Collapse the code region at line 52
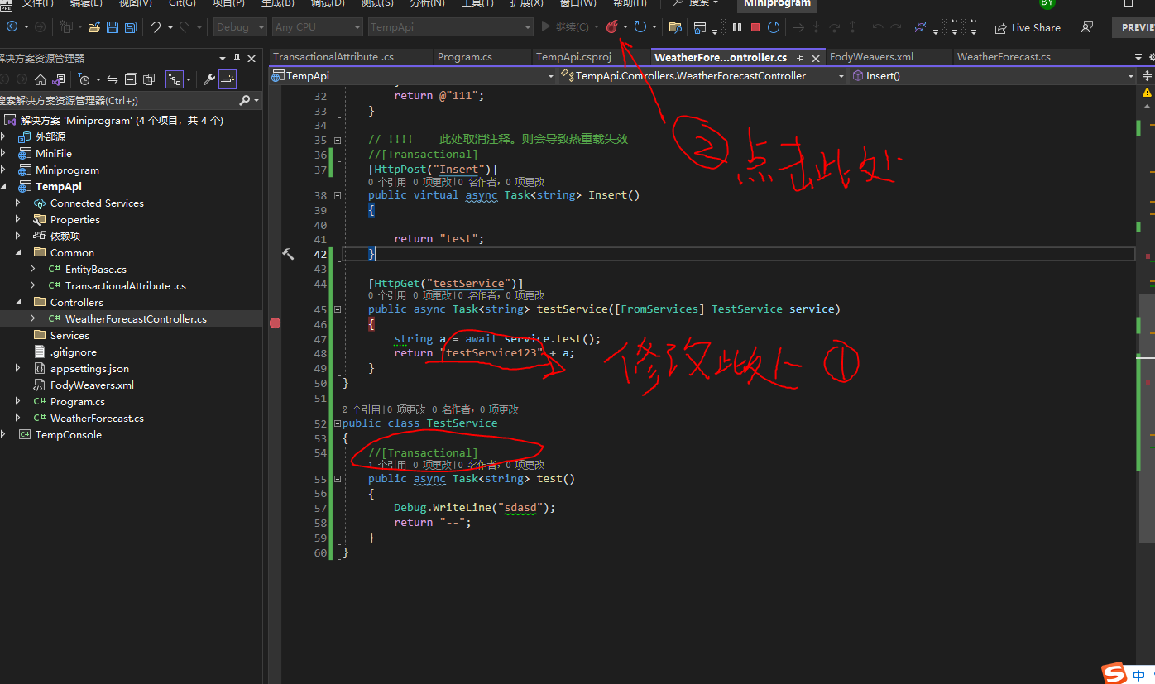Screen dimensions: 1155x684 coord(337,423)
